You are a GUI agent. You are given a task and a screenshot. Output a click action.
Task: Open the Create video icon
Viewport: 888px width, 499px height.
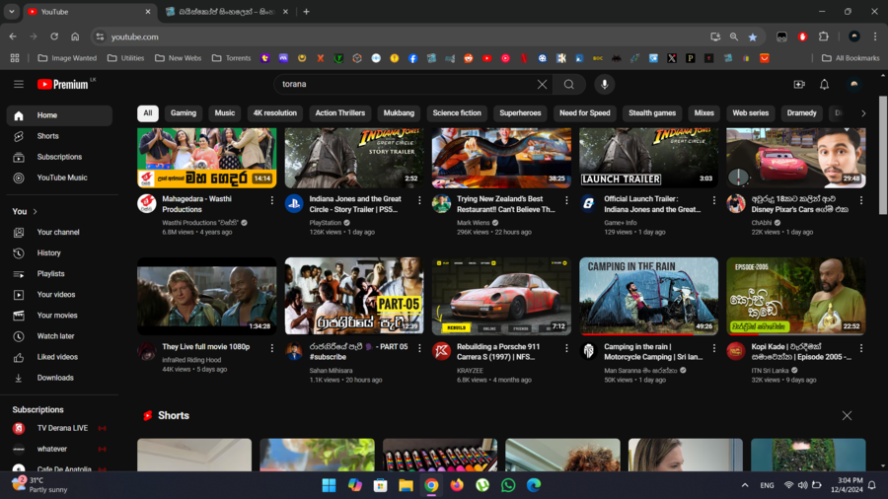click(x=799, y=84)
